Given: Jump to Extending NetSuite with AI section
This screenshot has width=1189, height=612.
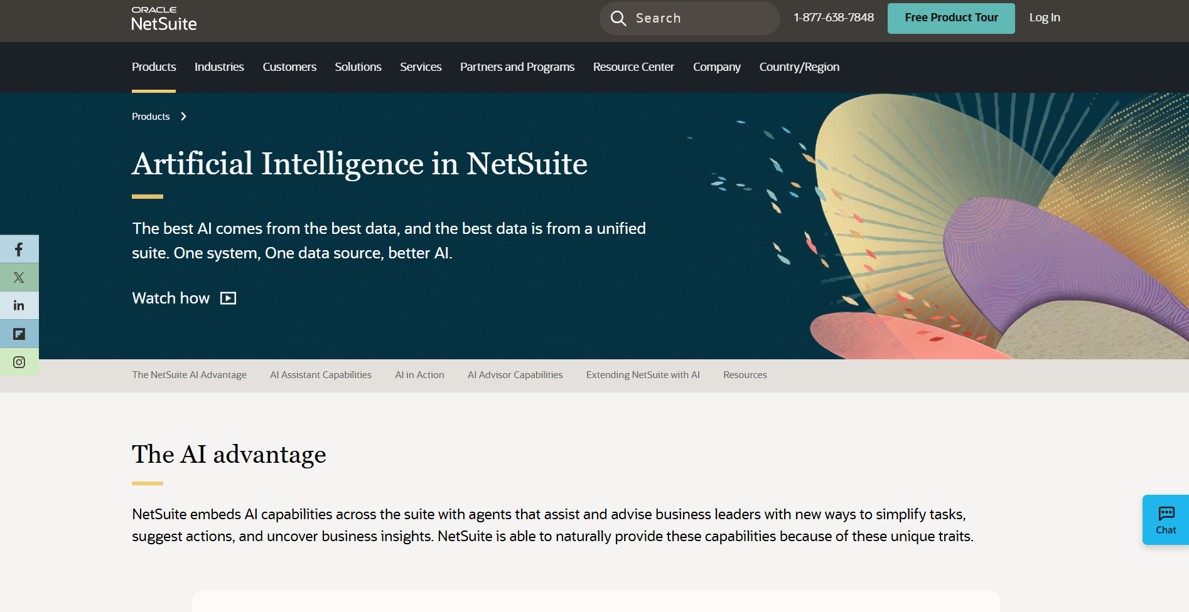Looking at the screenshot, I should pos(643,375).
